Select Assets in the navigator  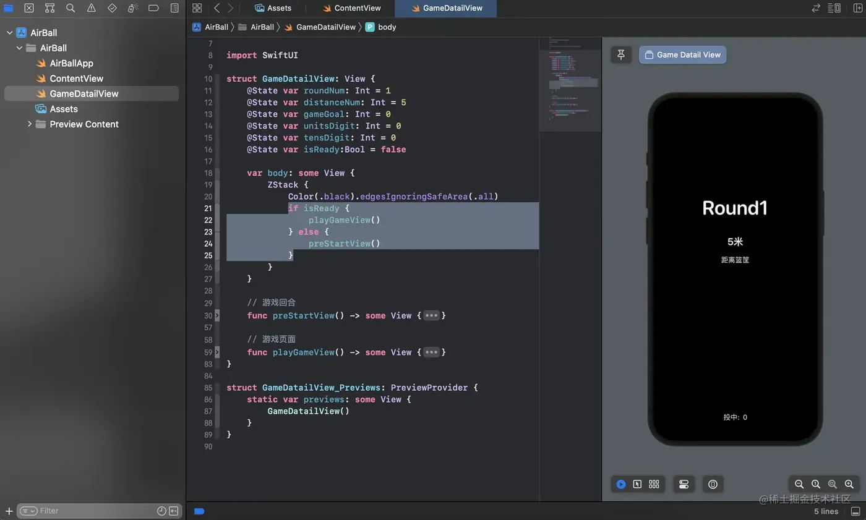pyautogui.click(x=56, y=109)
